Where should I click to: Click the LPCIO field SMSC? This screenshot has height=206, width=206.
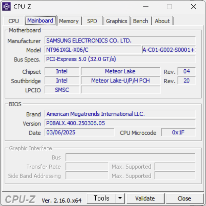[62, 90]
